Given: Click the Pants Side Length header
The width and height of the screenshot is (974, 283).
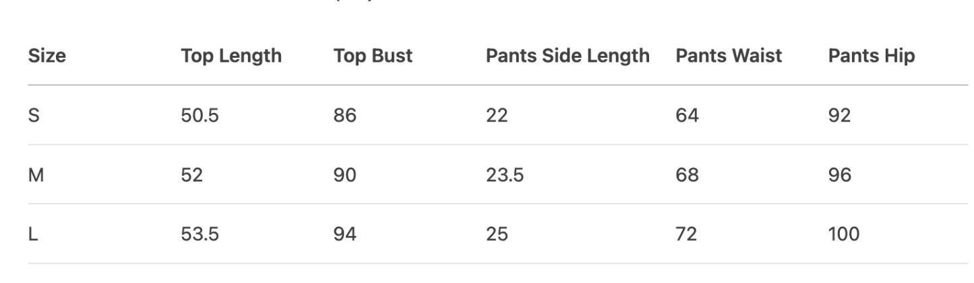Looking at the screenshot, I should (x=567, y=56).
